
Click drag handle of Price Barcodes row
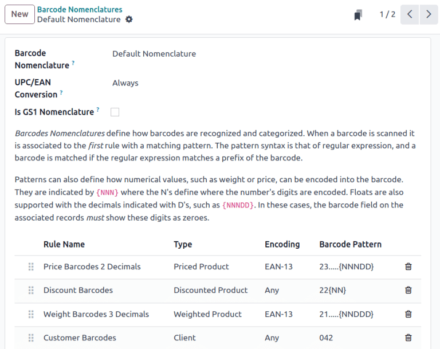click(31, 266)
